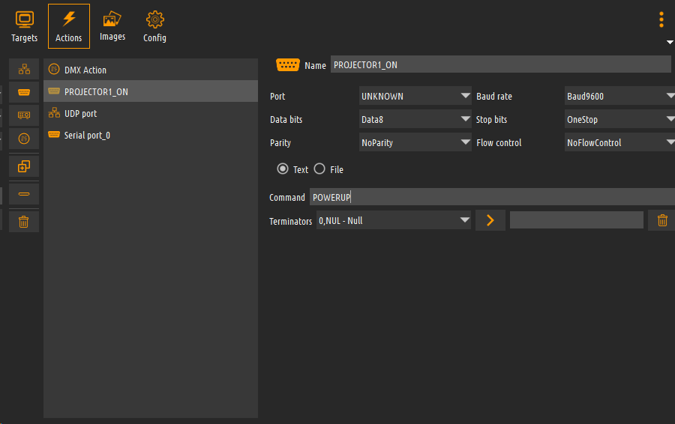Click the sidebar trash delete icon
This screenshot has width=675, height=424.
tap(24, 222)
